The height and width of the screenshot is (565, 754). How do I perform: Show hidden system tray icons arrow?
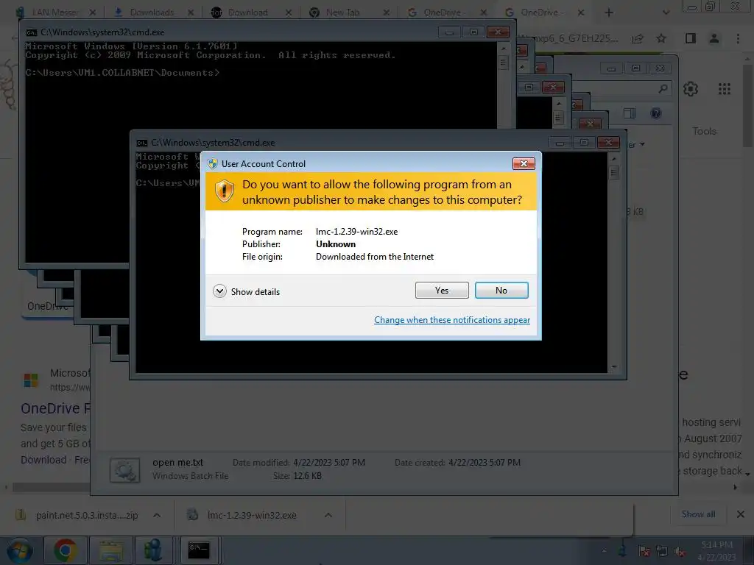pyautogui.click(x=604, y=551)
